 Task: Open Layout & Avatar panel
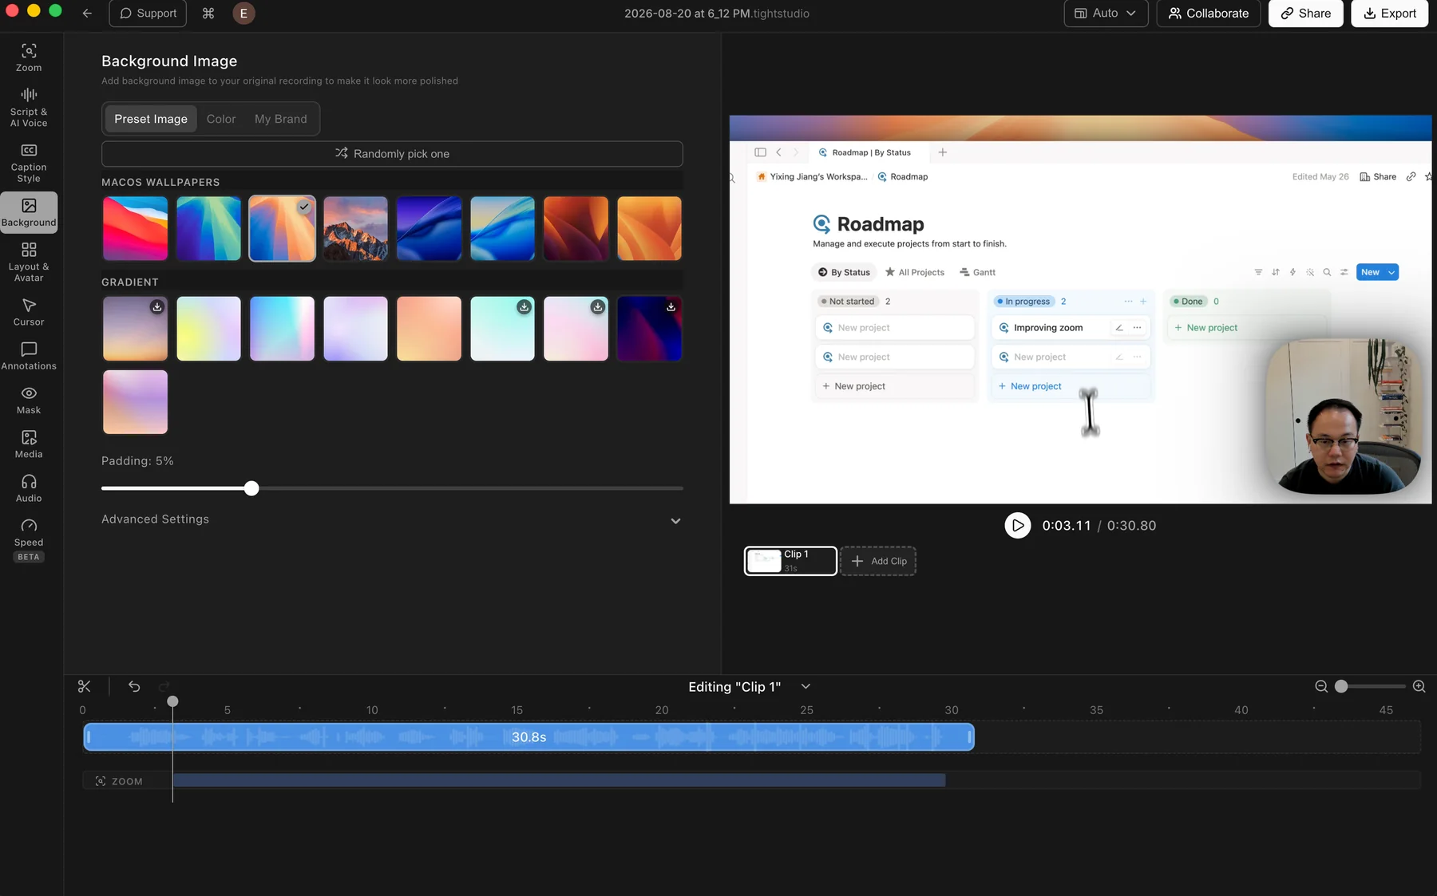pyautogui.click(x=29, y=262)
